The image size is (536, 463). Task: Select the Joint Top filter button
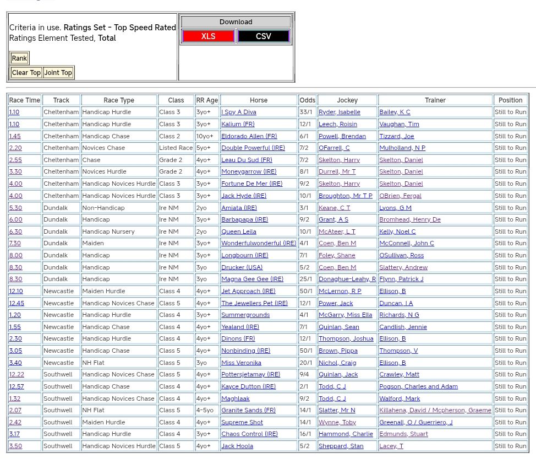coord(58,73)
